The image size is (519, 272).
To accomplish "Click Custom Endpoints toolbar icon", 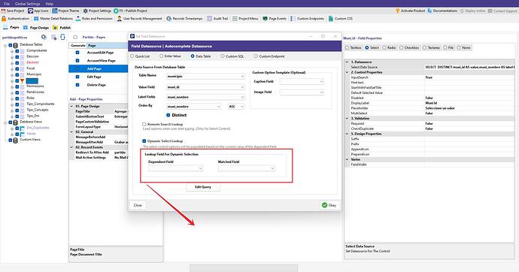I will (x=293, y=19).
